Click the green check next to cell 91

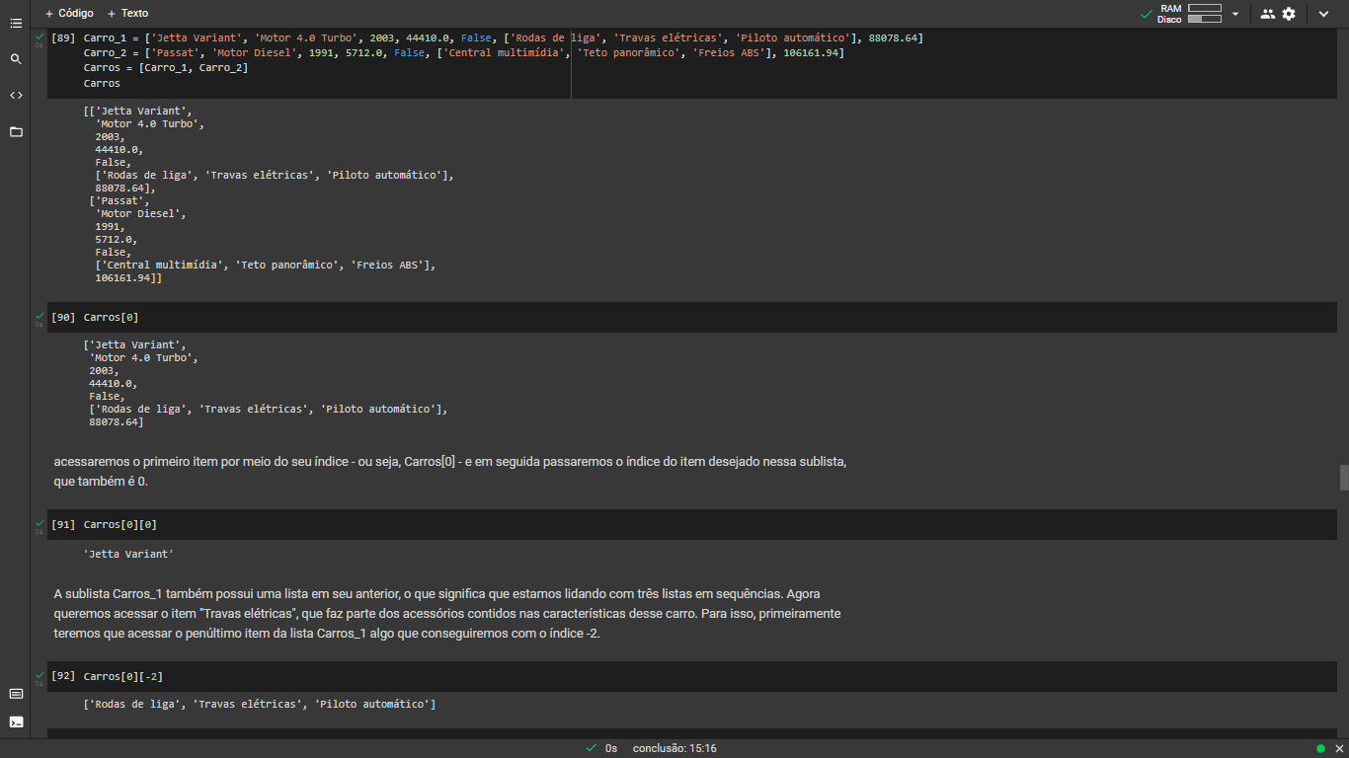[x=40, y=523]
